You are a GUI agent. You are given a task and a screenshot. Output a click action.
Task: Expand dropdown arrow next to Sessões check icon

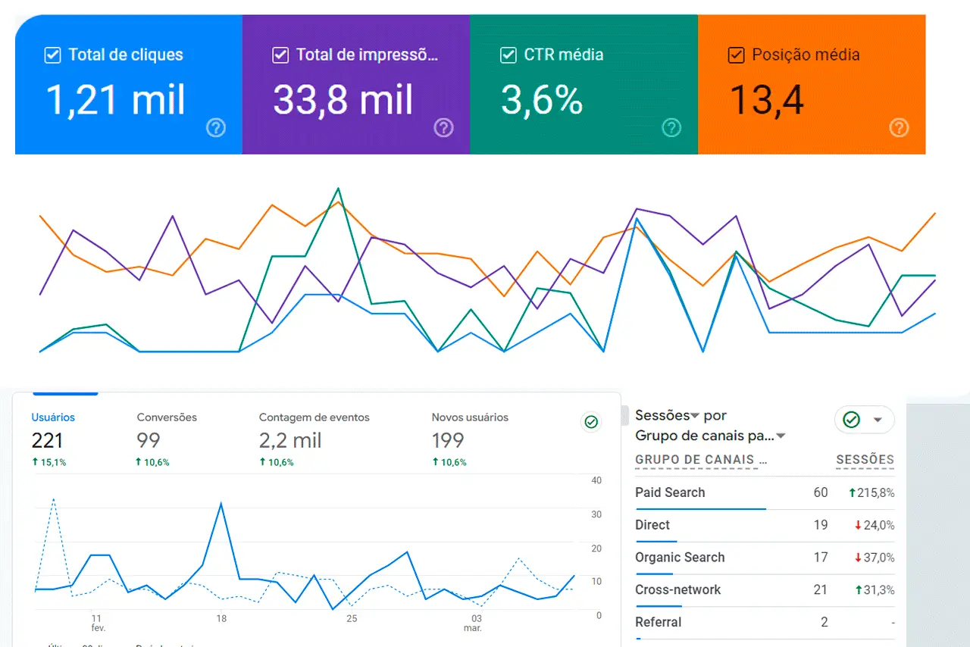(x=878, y=420)
